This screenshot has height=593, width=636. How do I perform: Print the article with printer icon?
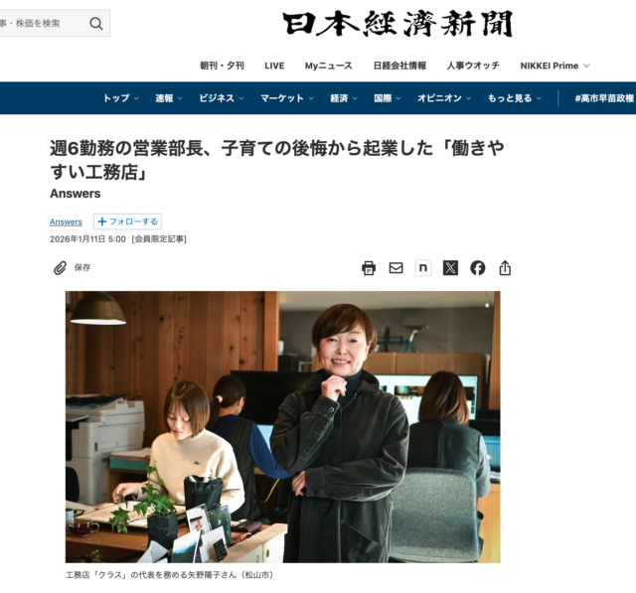click(369, 268)
